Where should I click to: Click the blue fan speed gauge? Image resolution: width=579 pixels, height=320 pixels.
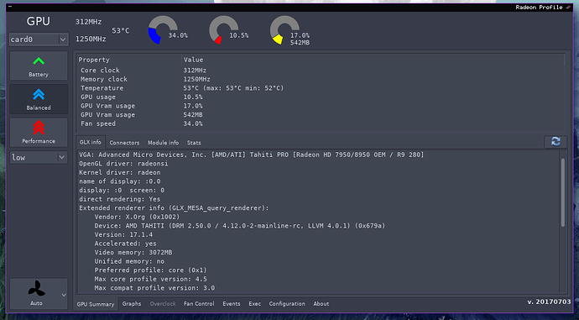[163, 30]
